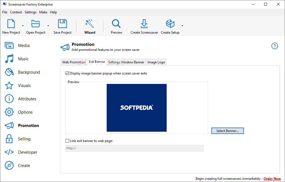Open the Options gear section
Viewport: 285px width, 182px height.
19,112
